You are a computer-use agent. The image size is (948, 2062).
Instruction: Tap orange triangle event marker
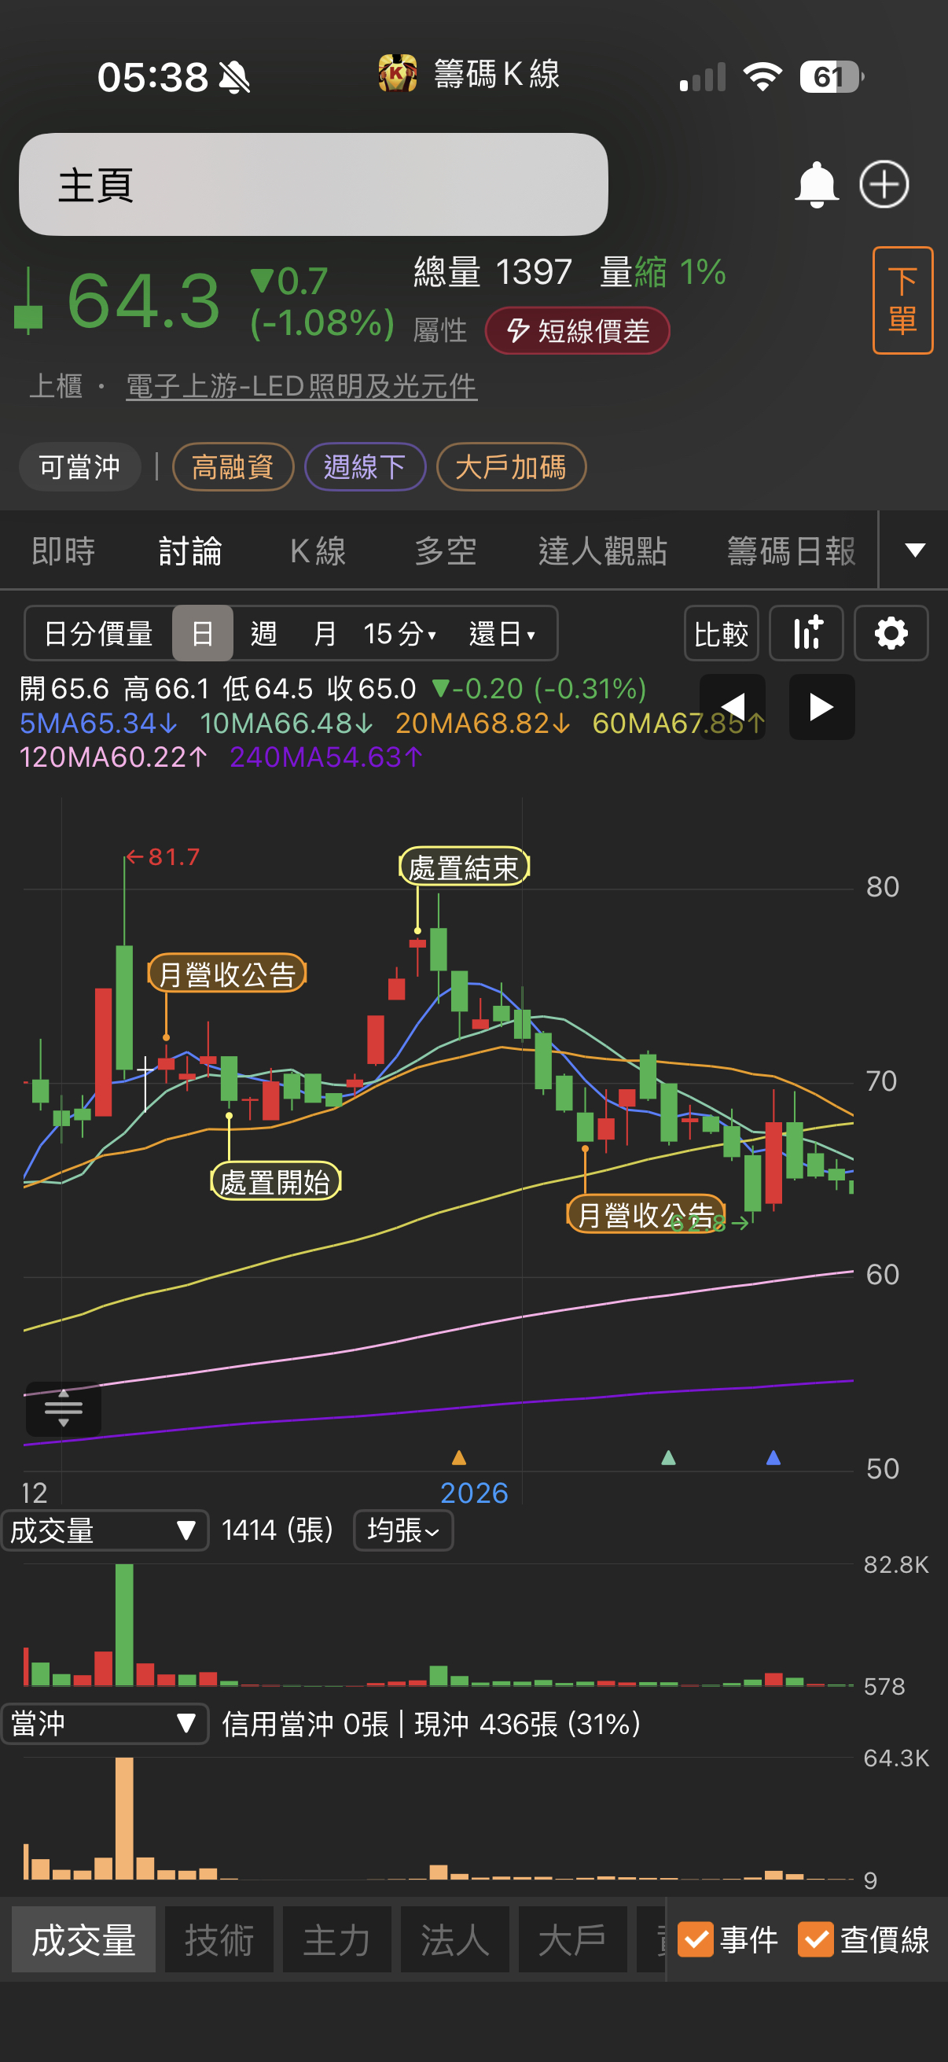[x=459, y=1458]
